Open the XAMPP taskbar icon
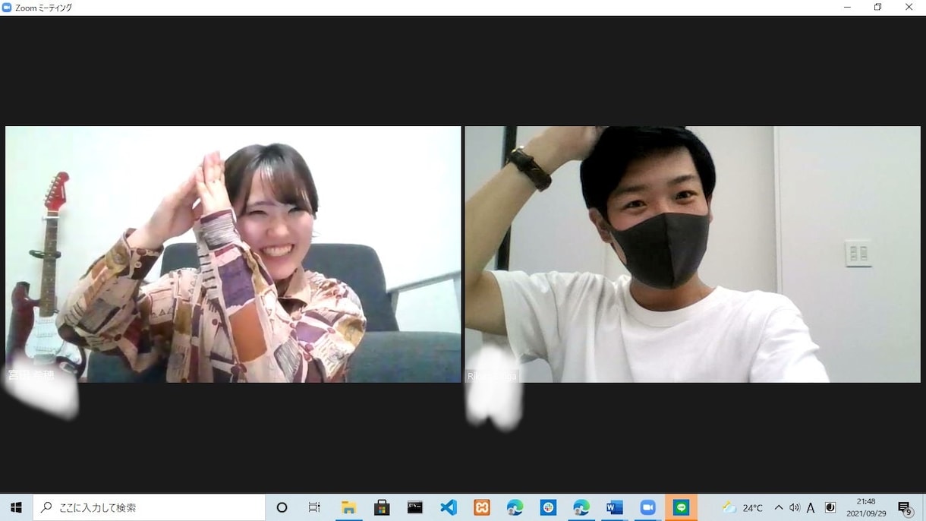The width and height of the screenshot is (926, 521). [x=482, y=507]
